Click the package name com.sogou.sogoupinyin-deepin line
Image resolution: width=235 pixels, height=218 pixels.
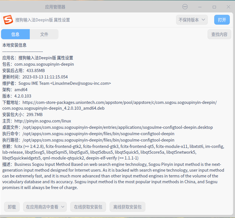[38, 64]
